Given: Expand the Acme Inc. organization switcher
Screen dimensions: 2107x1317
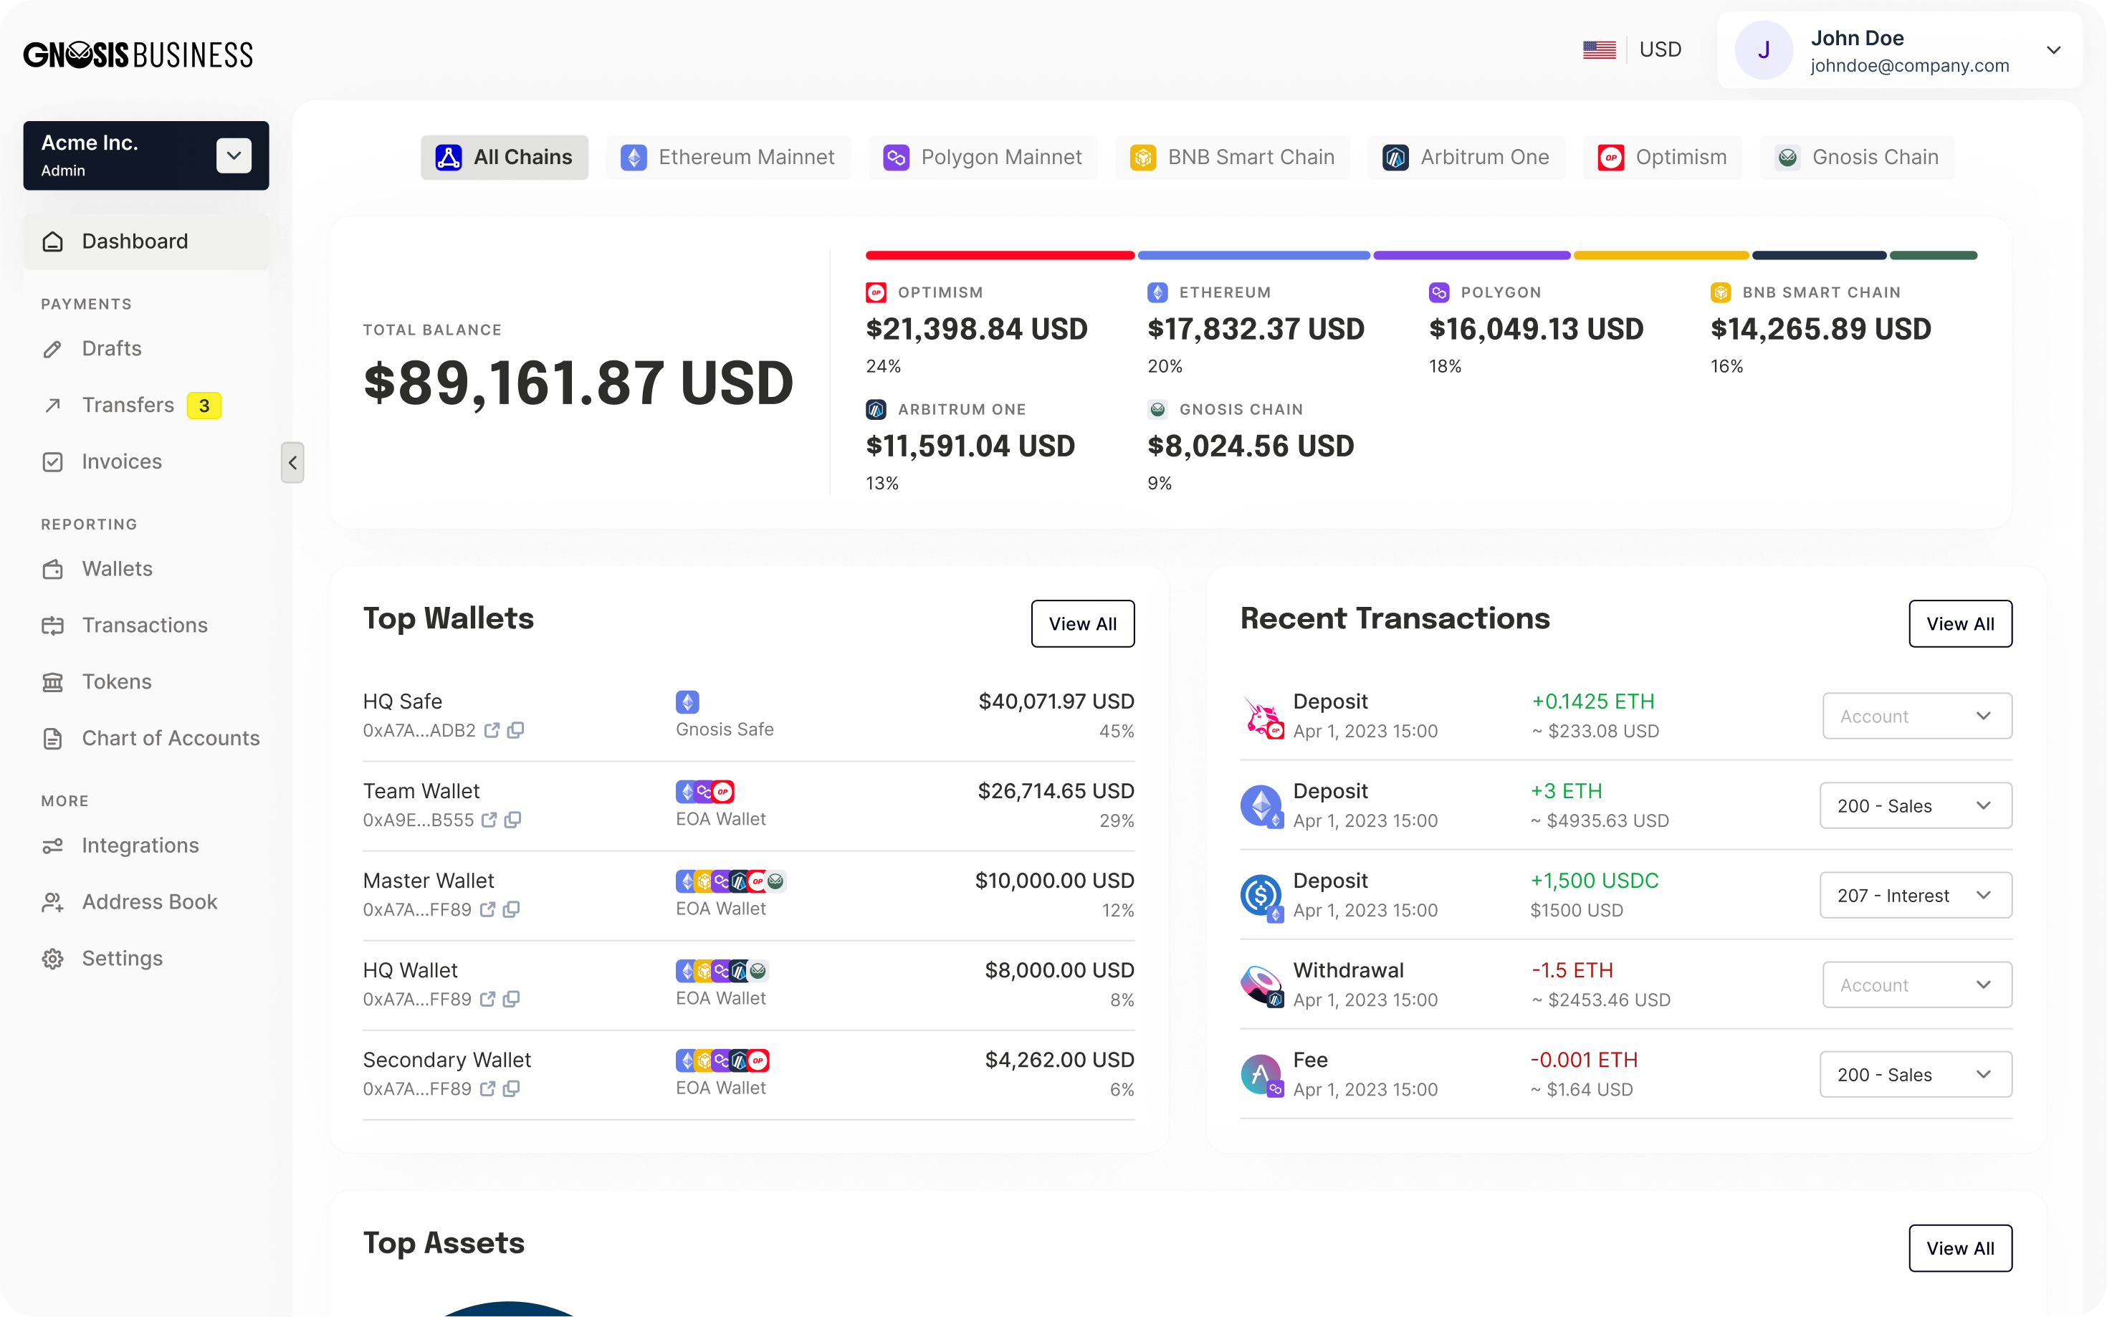Looking at the screenshot, I should pyautogui.click(x=234, y=156).
